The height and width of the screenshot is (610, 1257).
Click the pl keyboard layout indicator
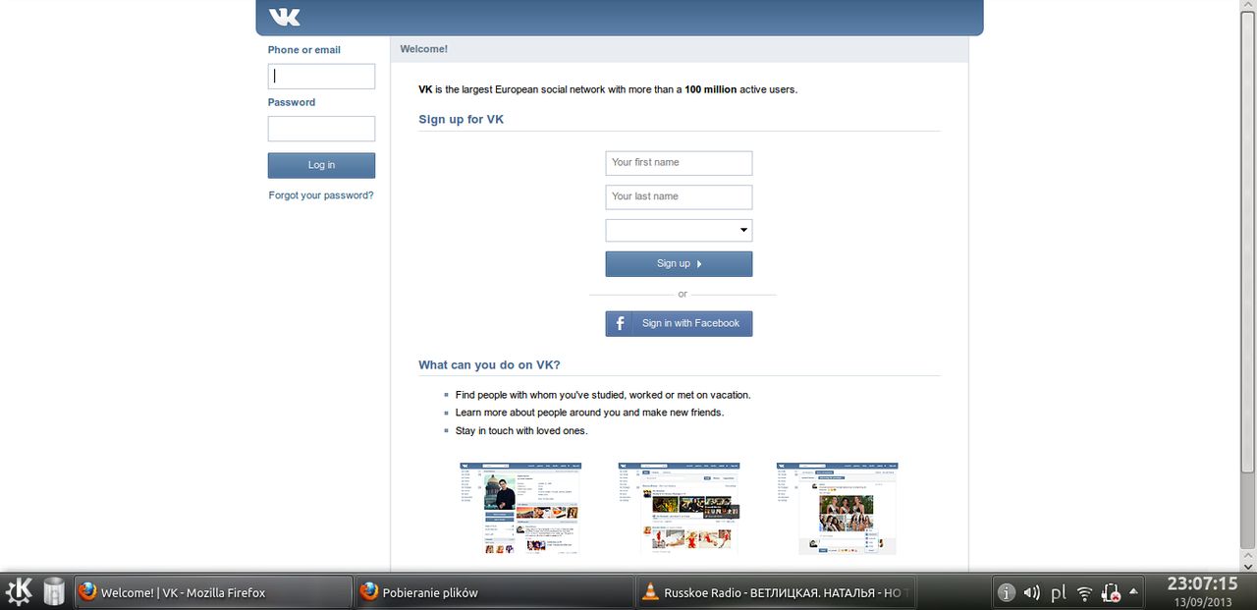(x=1059, y=593)
